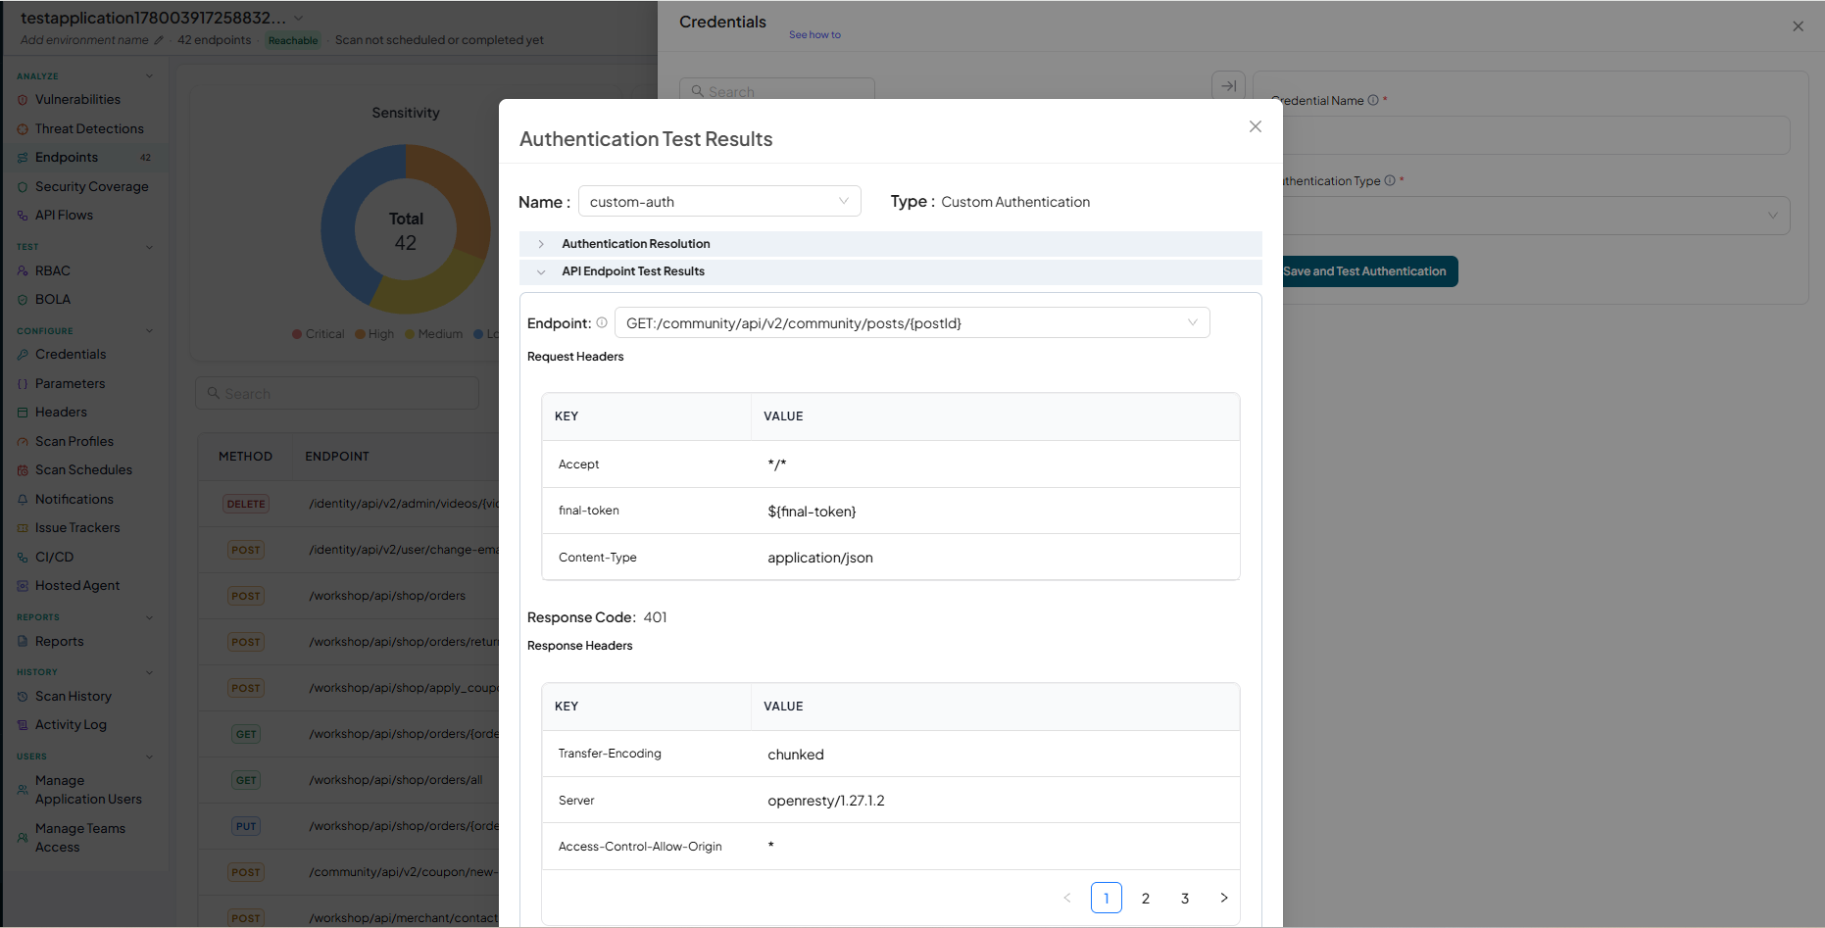Click Save and Test Authentication button
1825x928 pixels.
pos(1369,271)
